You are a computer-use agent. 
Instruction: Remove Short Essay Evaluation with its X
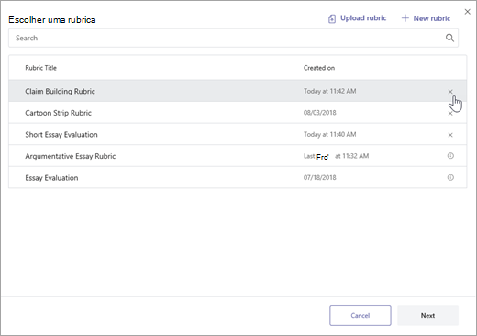[x=450, y=135]
